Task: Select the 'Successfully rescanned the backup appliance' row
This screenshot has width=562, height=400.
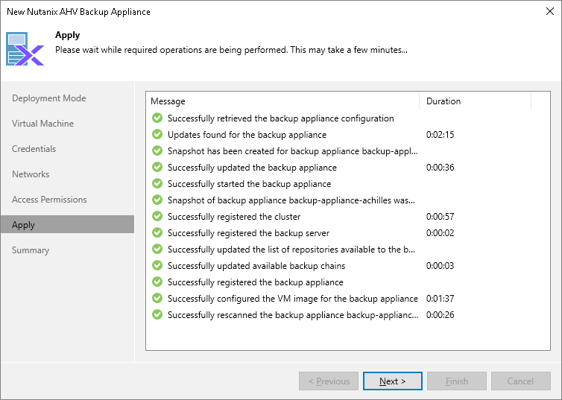Action: (292, 315)
